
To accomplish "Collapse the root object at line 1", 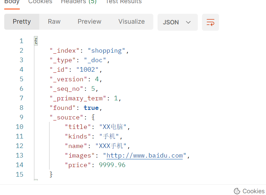I will tap(36, 41).
